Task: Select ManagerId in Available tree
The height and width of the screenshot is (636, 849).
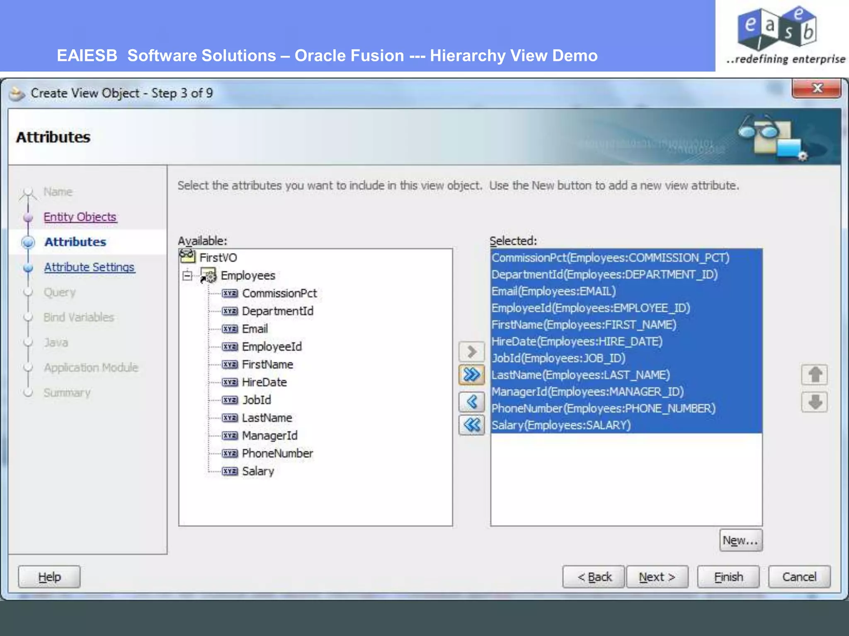Action: click(270, 436)
